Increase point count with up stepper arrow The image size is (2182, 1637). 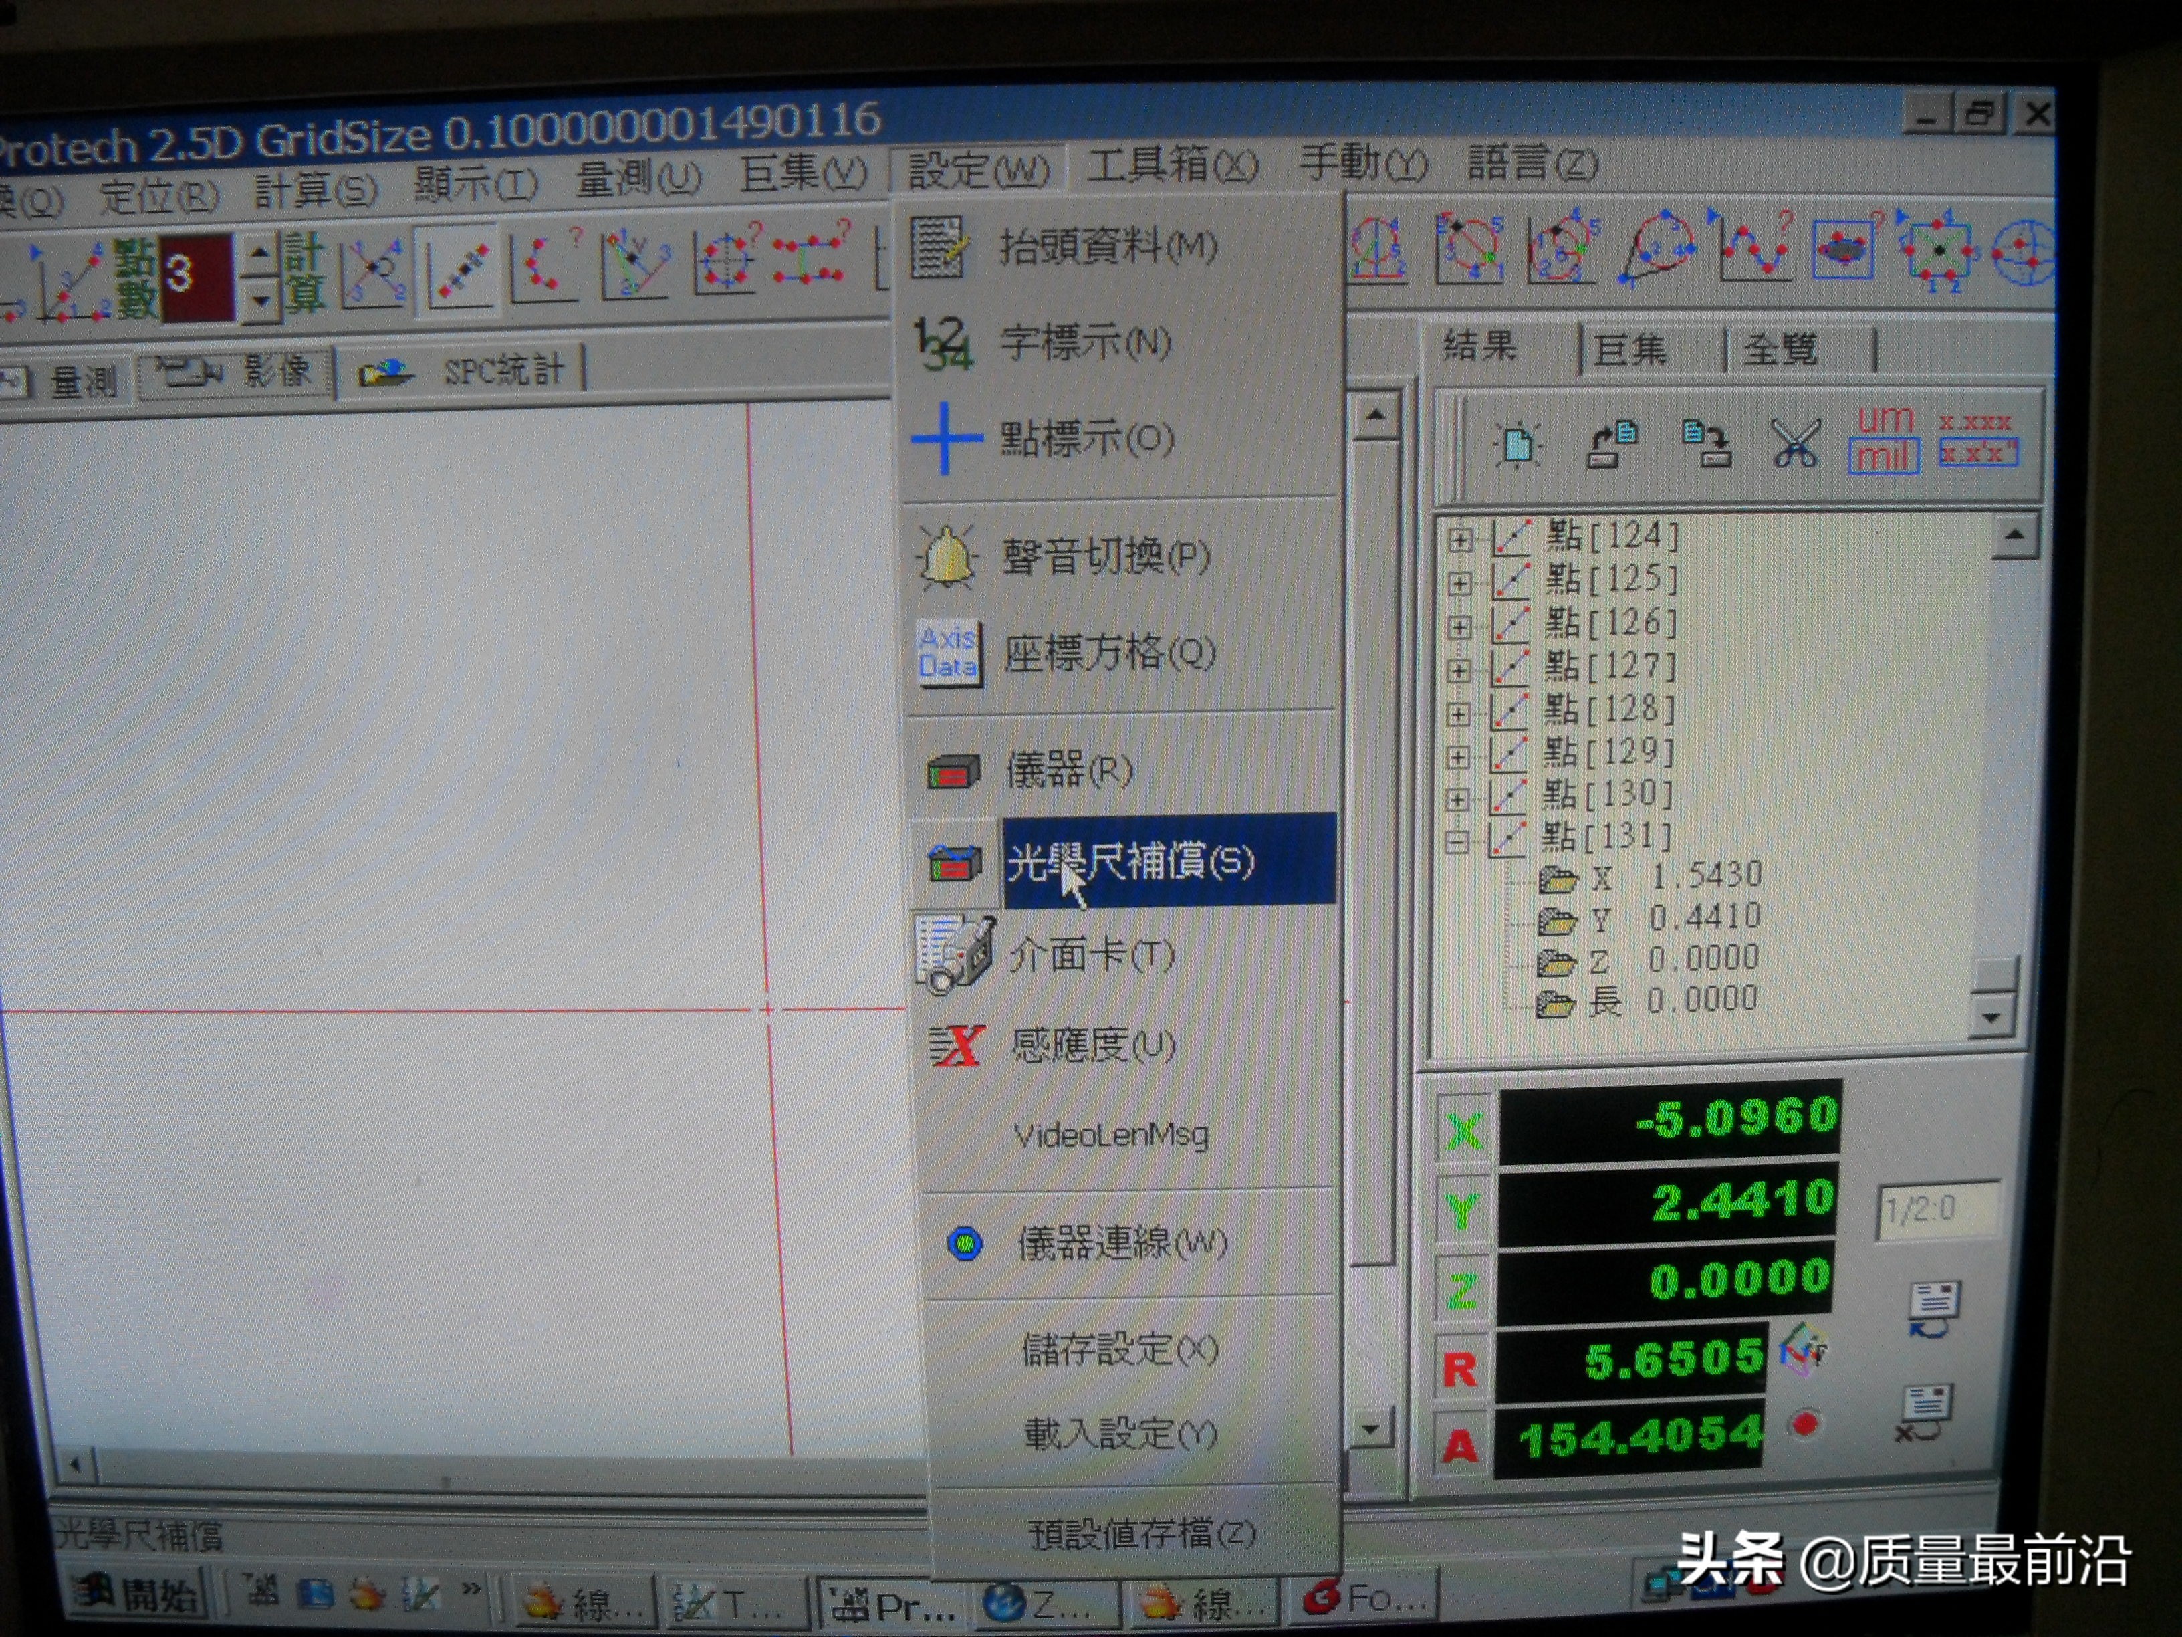point(259,253)
